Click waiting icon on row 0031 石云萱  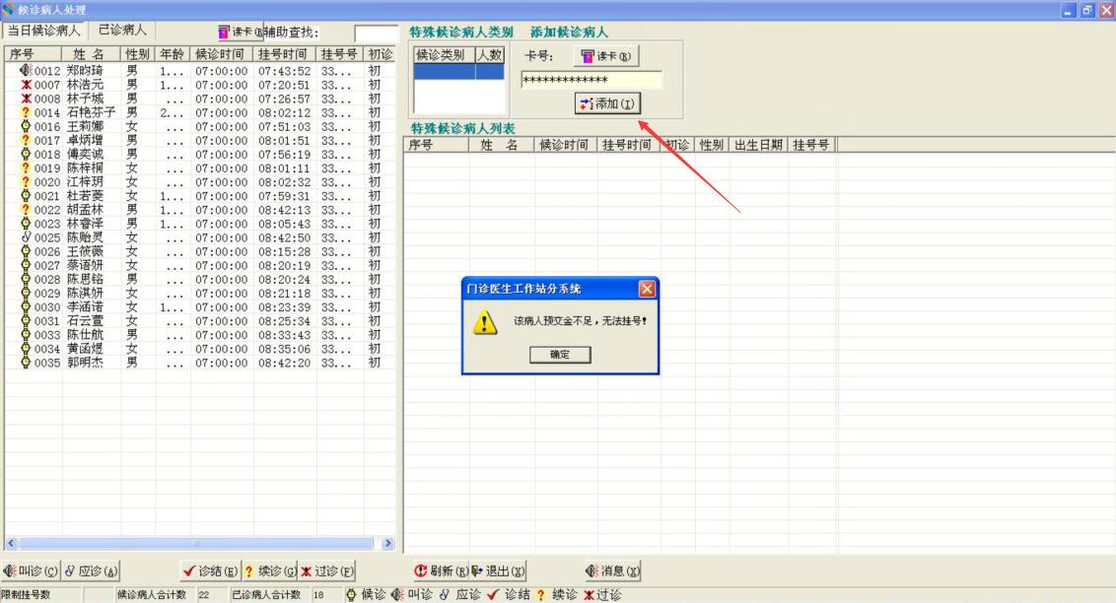[26, 320]
